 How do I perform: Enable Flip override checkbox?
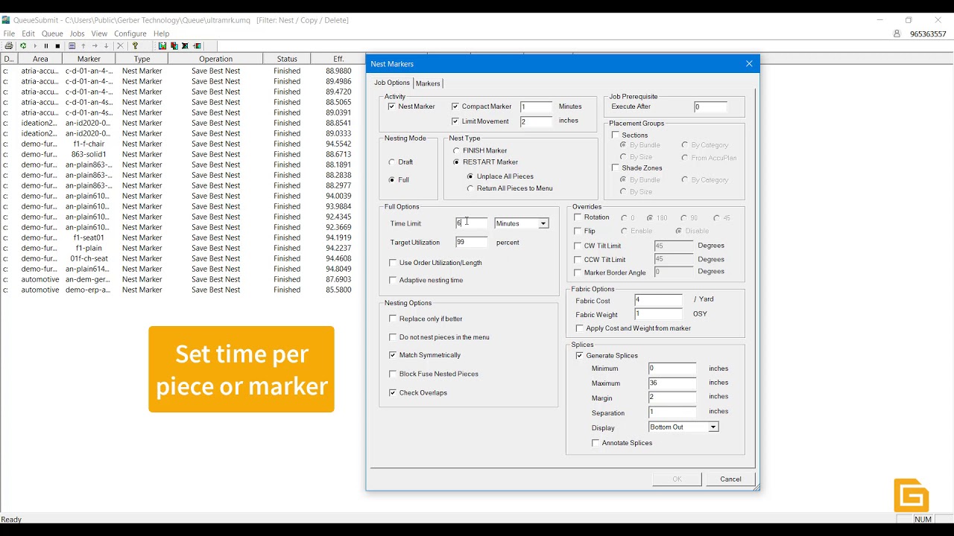(578, 232)
